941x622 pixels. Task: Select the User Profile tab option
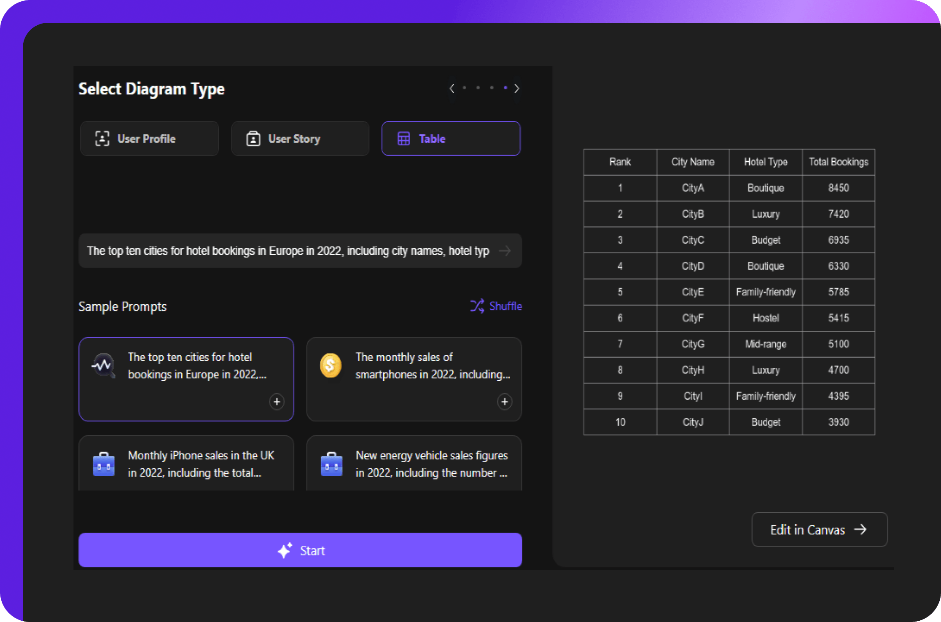tap(149, 139)
